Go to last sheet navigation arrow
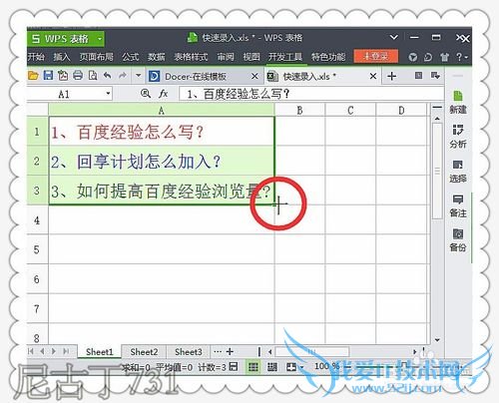499x403 pixels. [x=67, y=351]
